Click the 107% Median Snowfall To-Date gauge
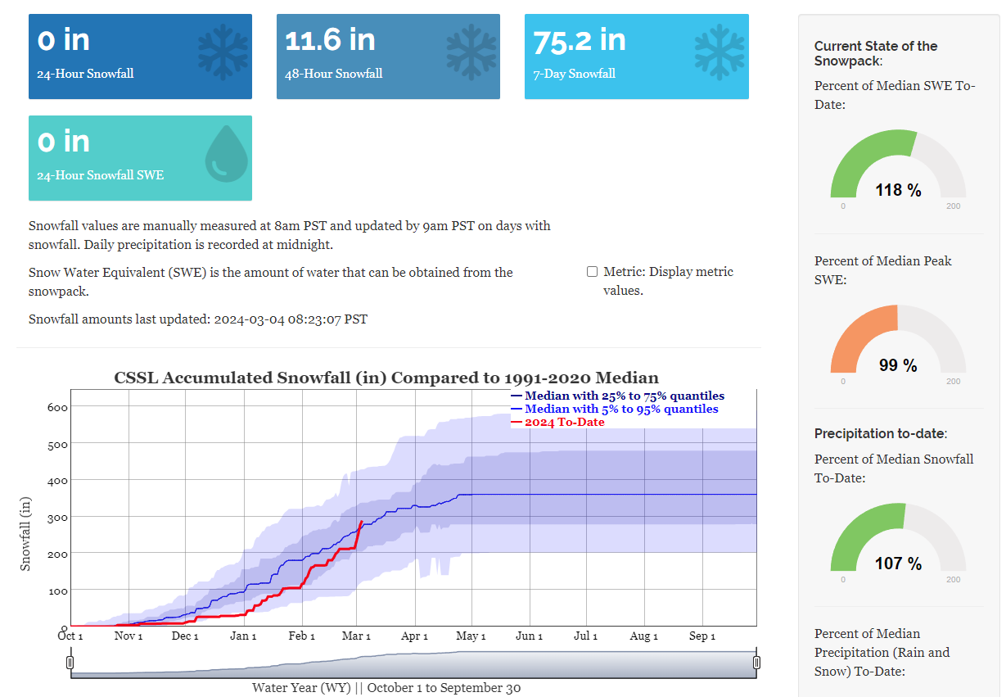 click(x=898, y=541)
